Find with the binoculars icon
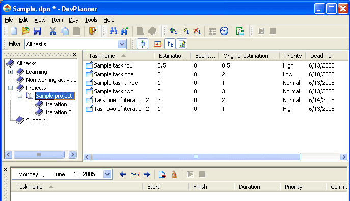 tap(114, 31)
